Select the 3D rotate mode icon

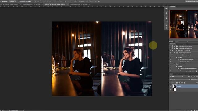87,1
